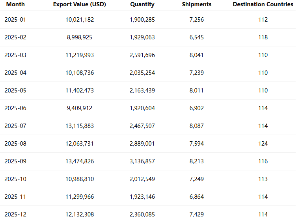Click the Export Value (USD) column header
This screenshot has width=300, height=220.
[80, 4]
